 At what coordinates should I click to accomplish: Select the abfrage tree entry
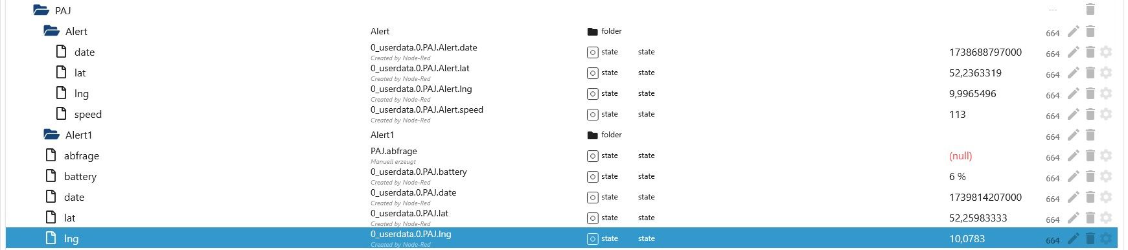[82, 155]
